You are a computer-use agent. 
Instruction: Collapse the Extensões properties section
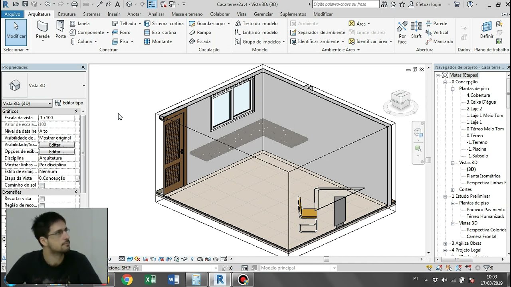click(76, 192)
